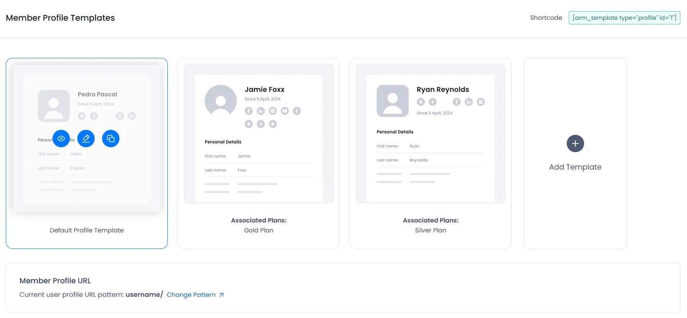Screen dimensions: 687x318
Task: Click the Shortcode label
Action: click(x=546, y=18)
